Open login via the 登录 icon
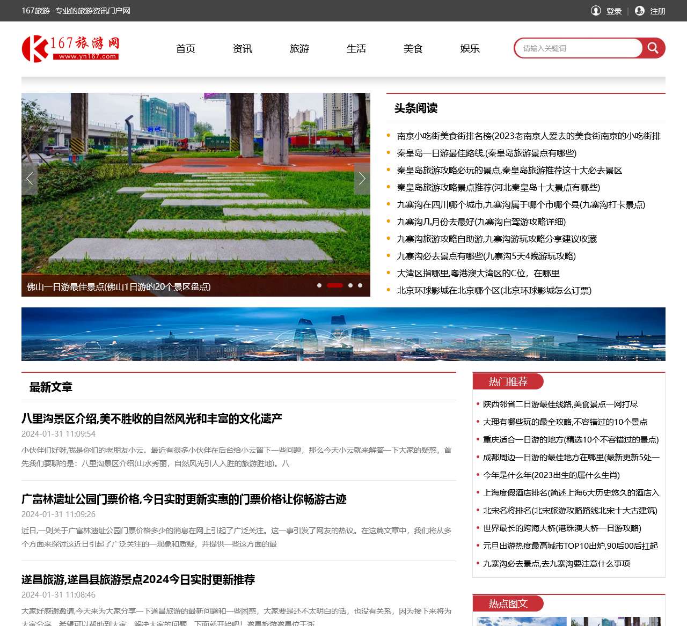687x626 pixels. [x=597, y=11]
